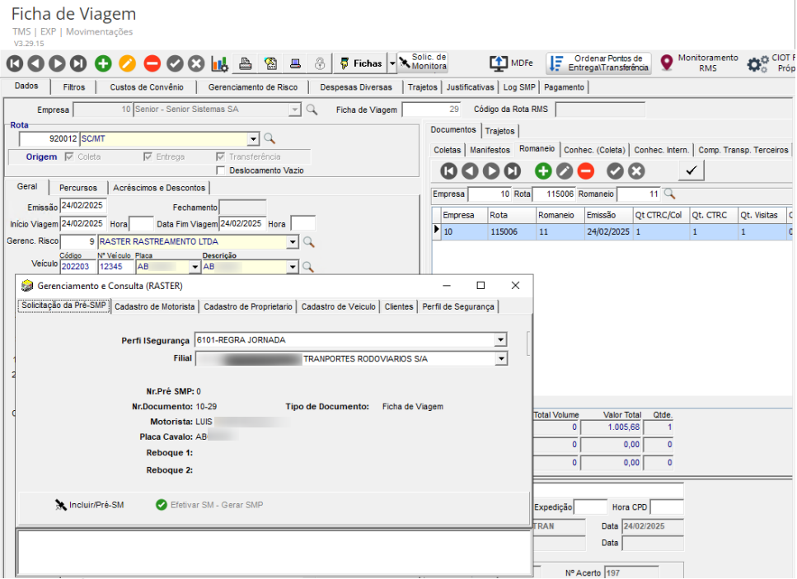Search Rota with magnifier icon
797x579 pixels.
[270, 138]
